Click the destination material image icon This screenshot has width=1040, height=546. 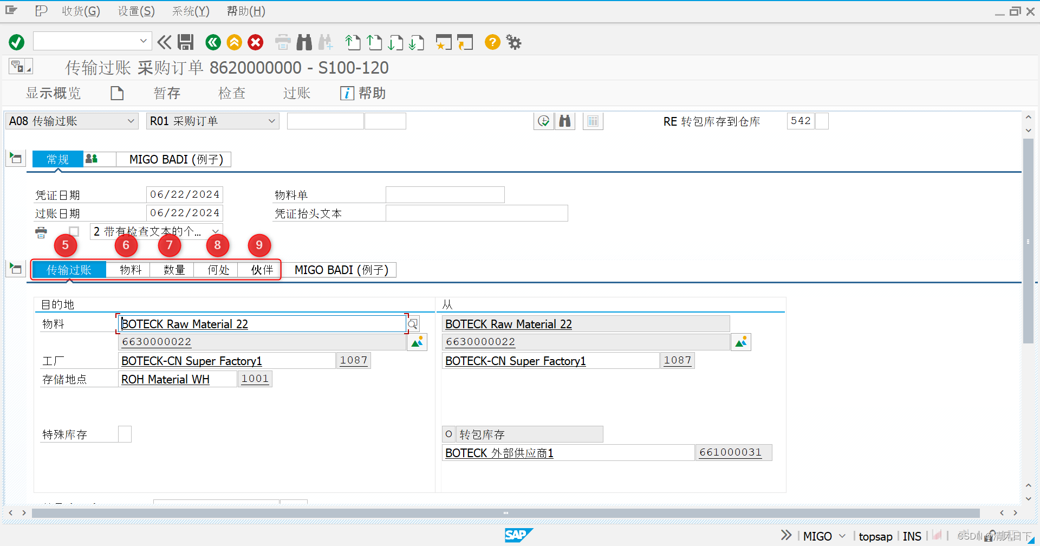pyautogui.click(x=417, y=342)
